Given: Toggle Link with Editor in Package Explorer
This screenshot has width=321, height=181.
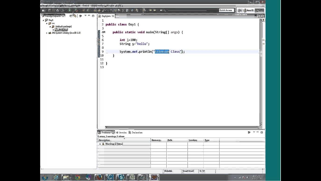Looking at the screenshot, I should coord(75,16).
